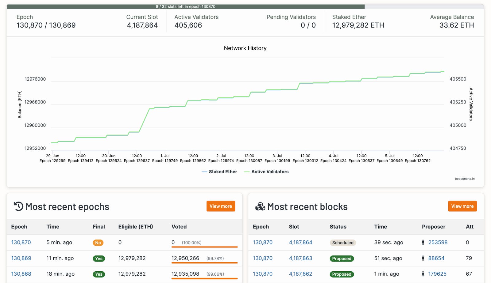Click Average Balance value 33.62 ETH
Screen dimensions: 491x283
457,25
